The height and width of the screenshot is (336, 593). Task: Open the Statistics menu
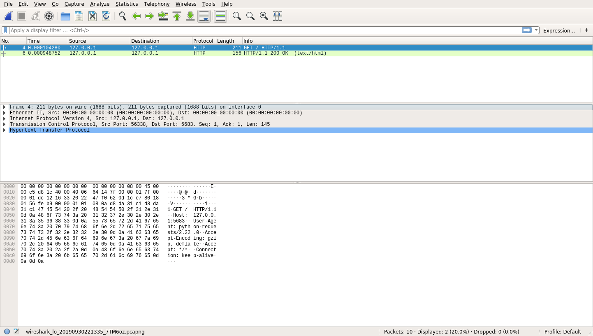(126, 4)
